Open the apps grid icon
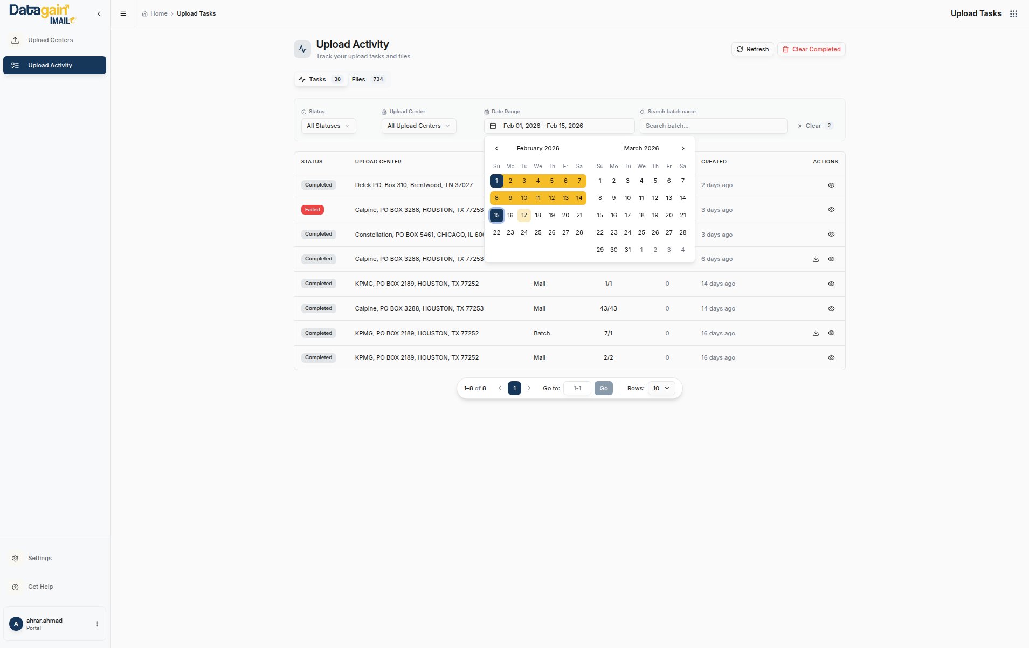Image resolution: width=1029 pixels, height=648 pixels. [1013, 14]
